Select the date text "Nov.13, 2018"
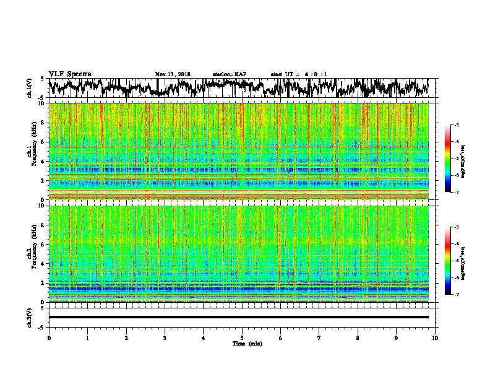This screenshot has height=379, width=490. coord(173,74)
